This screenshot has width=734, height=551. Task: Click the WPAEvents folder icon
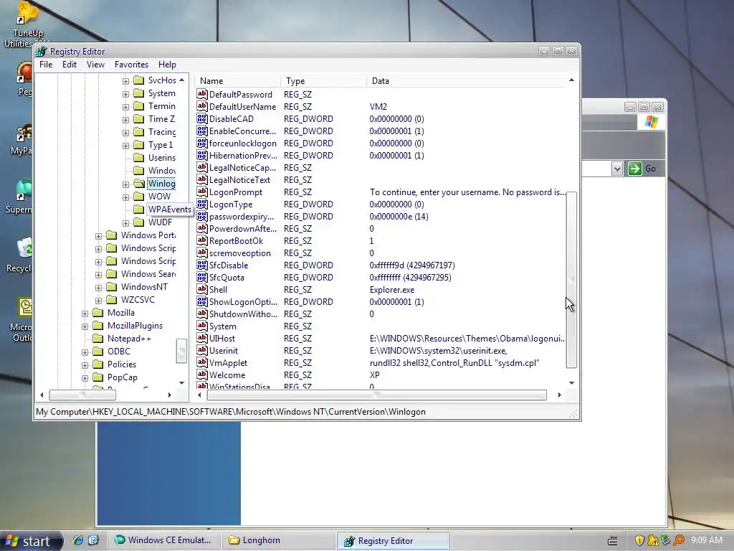138,209
